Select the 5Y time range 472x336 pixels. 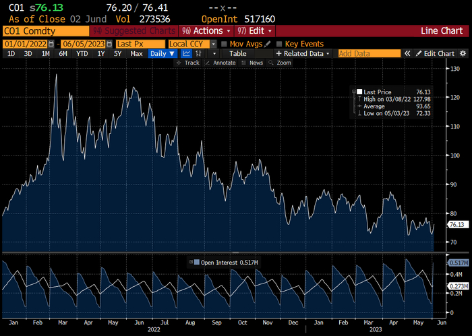117,53
